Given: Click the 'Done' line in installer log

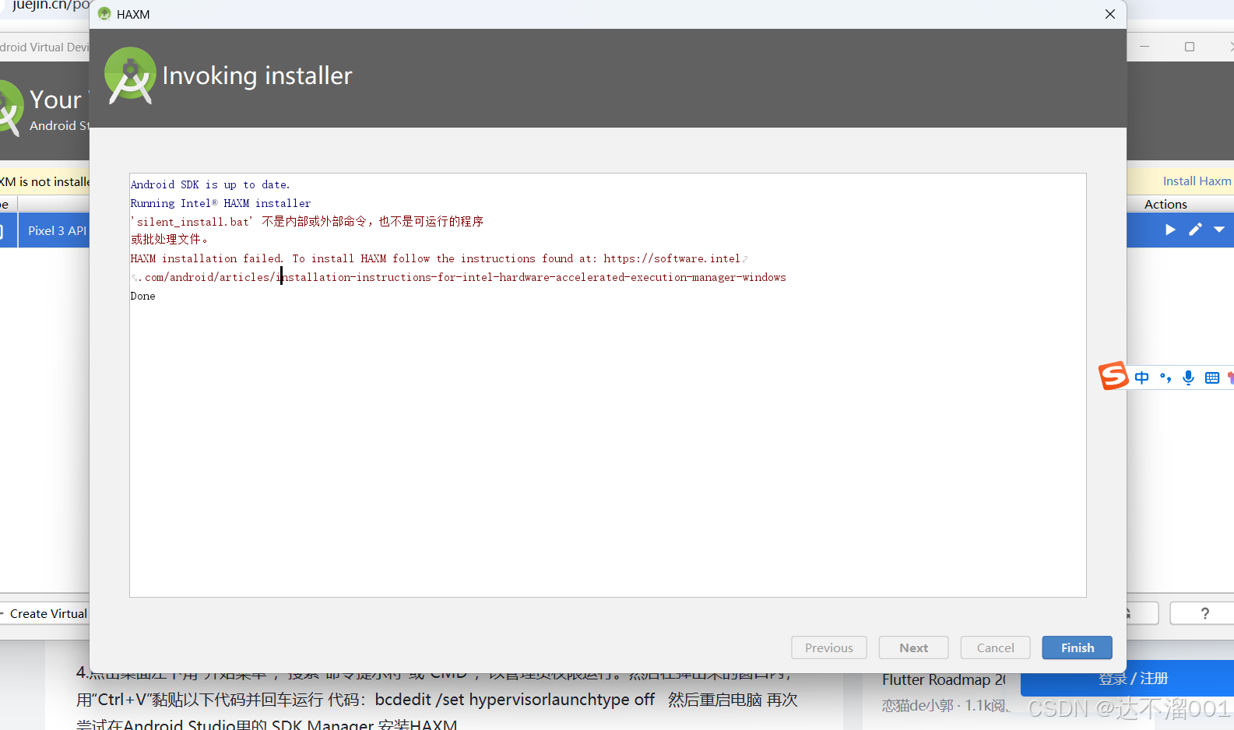Looking at the screenshot, I should click(142, 296).
